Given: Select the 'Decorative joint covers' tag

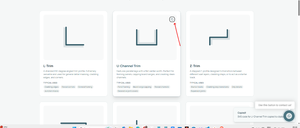Looking at the screenshot, I should (x=128, y=91).
